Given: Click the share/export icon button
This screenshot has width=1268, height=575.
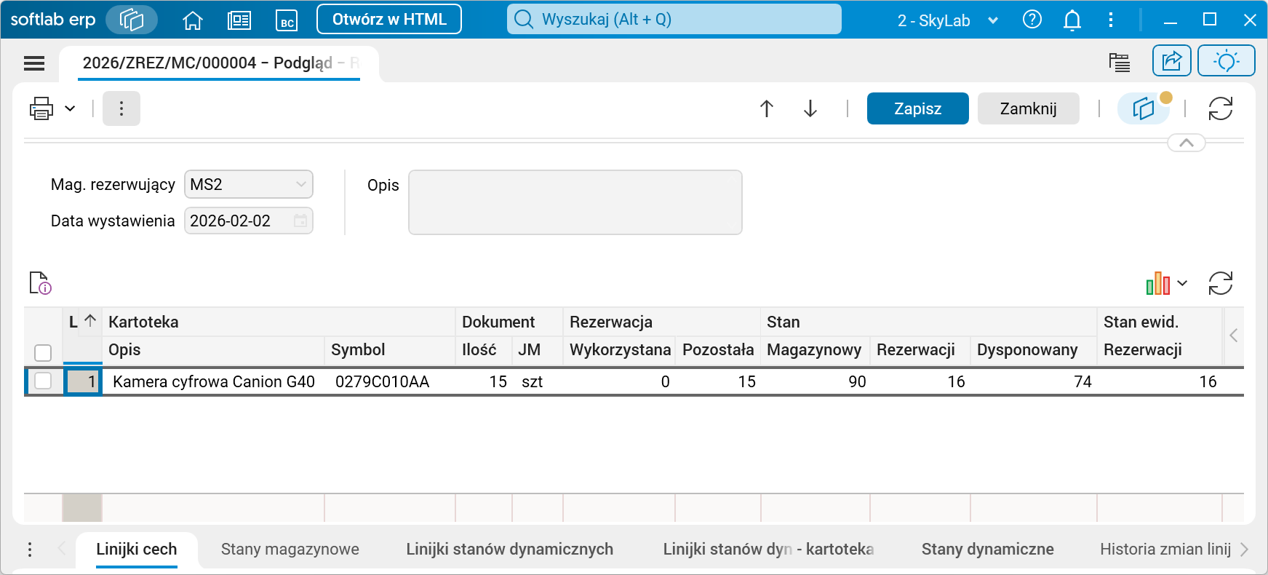Looking at the screenshot, I should tap(1172, 60).
